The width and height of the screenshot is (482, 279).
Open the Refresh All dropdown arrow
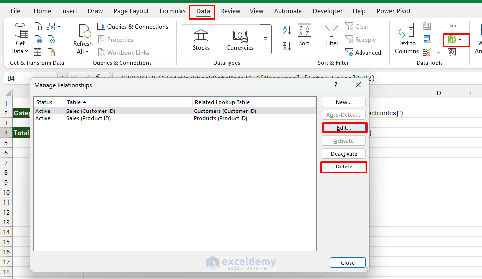87,52
